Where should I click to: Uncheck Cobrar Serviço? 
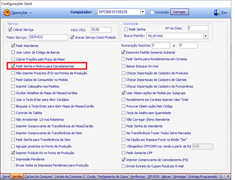(10, 29)
